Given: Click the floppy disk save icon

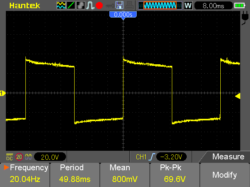Looking at the screenshot, I should click(120, 5).
